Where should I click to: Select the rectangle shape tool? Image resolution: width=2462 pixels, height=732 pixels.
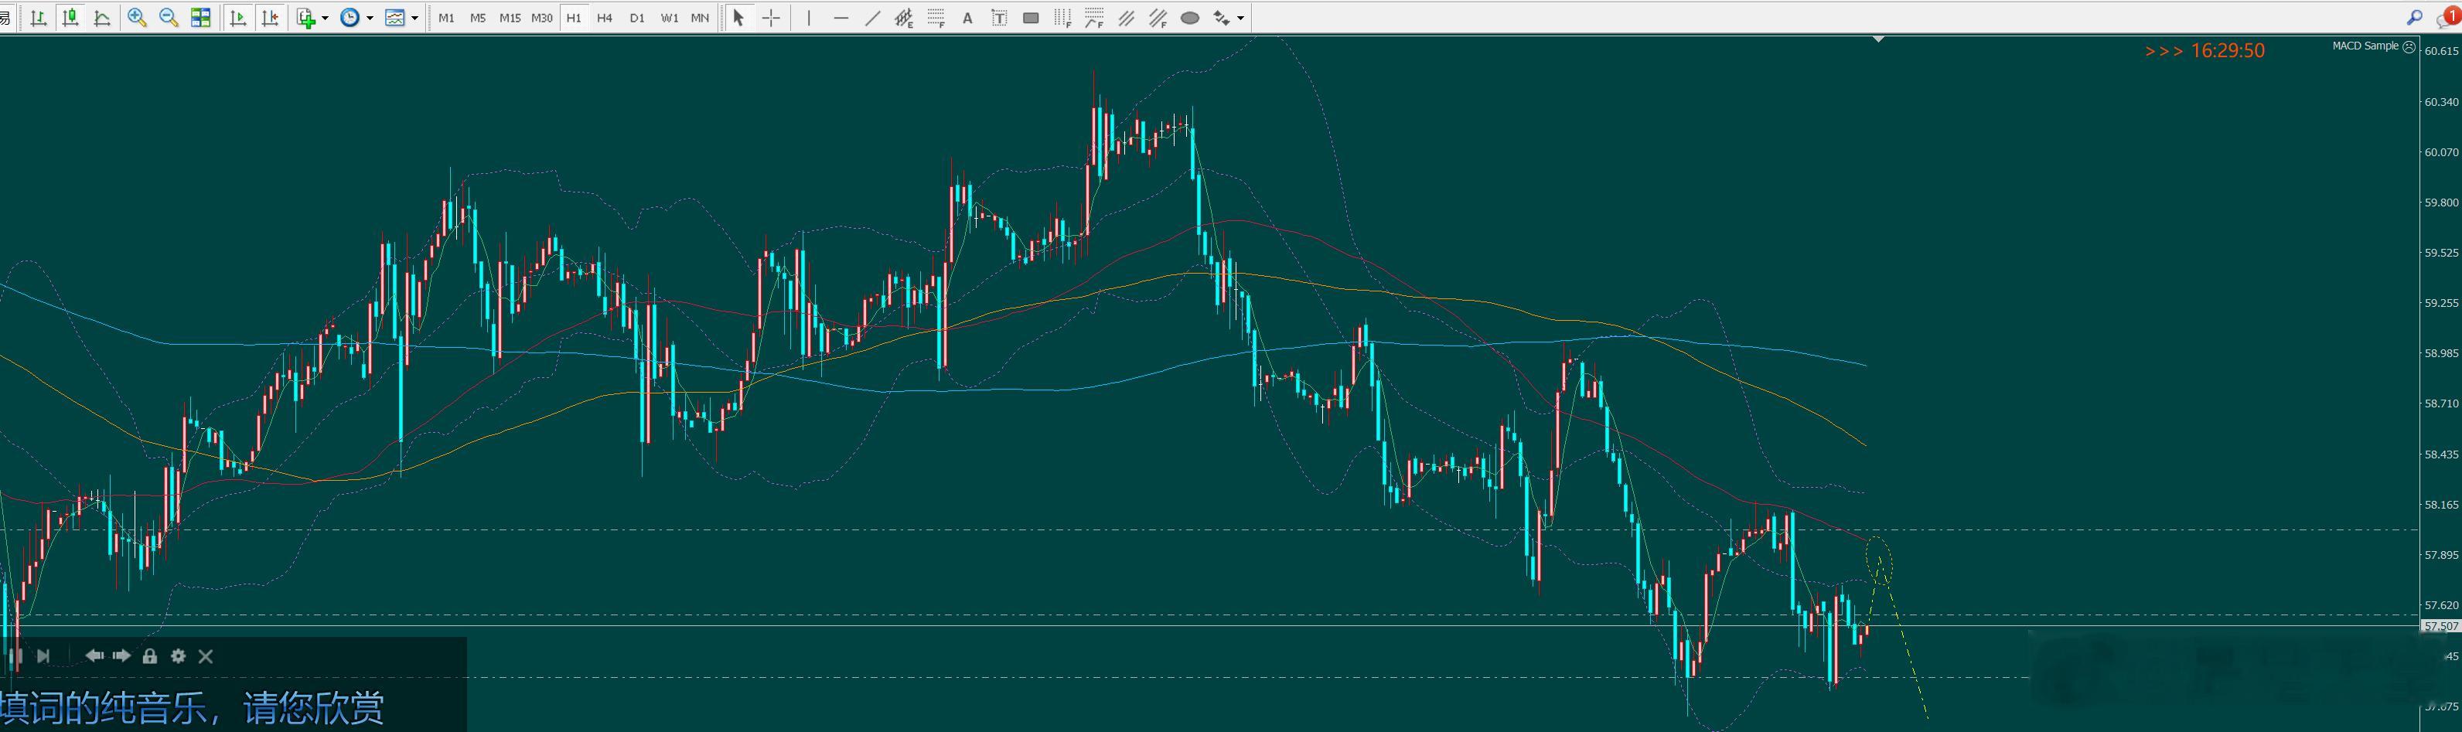click(1032, 18)
